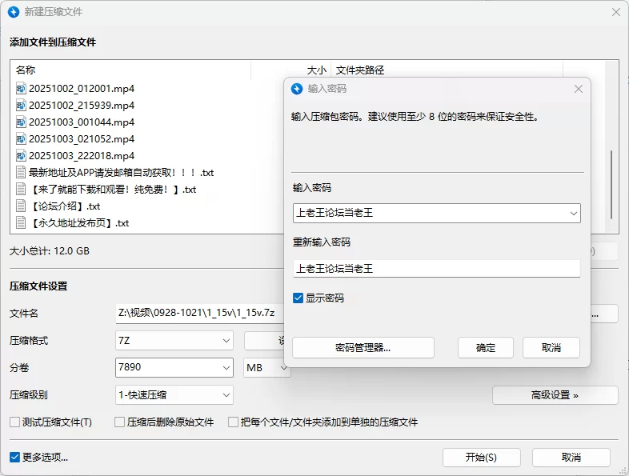Click the app icon in 输入密码 dialog title
The width and height of the screenshot is (629, 476).
point(297,89)
